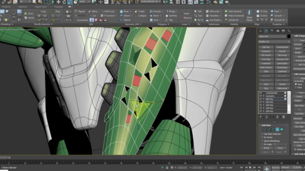Select Vertex sub-object level icon

264,130
